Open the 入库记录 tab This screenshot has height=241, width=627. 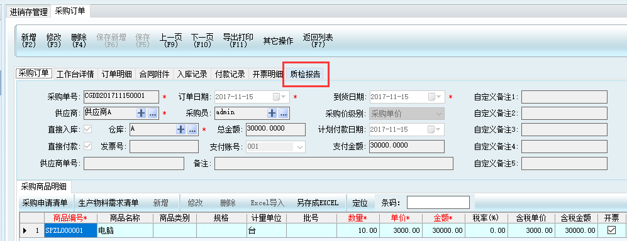192,74
